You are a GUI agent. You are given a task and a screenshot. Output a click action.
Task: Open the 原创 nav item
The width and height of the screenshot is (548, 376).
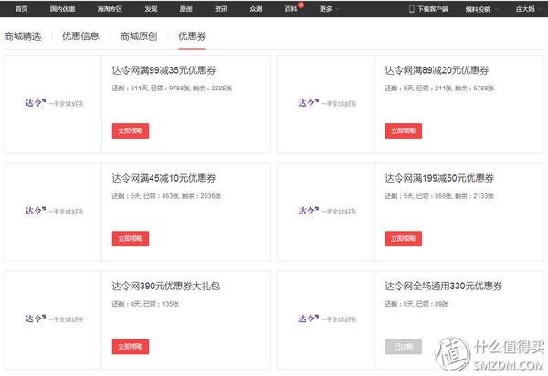pos(186,9)
